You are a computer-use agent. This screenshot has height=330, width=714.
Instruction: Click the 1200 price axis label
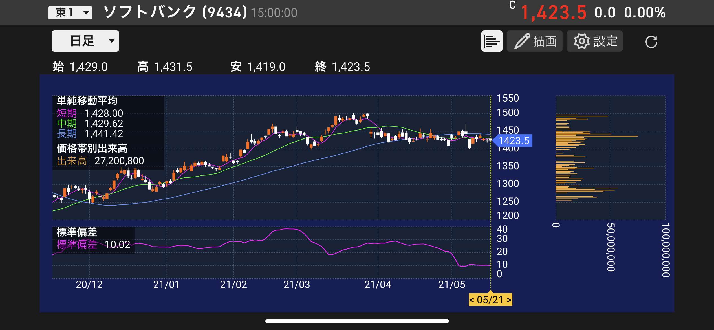(508, 215)
